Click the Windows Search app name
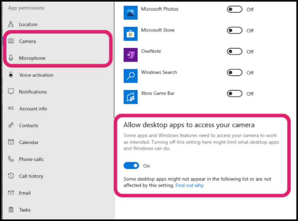This screenshot has width=298, height=221. 159,72
